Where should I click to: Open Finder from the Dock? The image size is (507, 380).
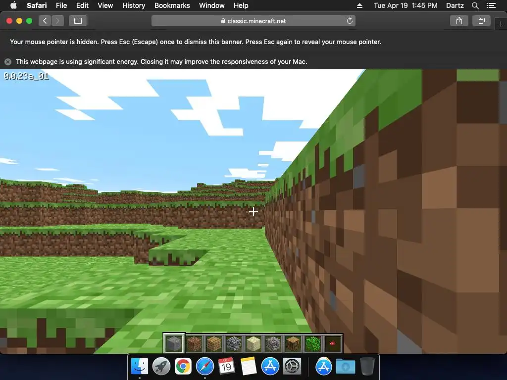pos(140,367)
